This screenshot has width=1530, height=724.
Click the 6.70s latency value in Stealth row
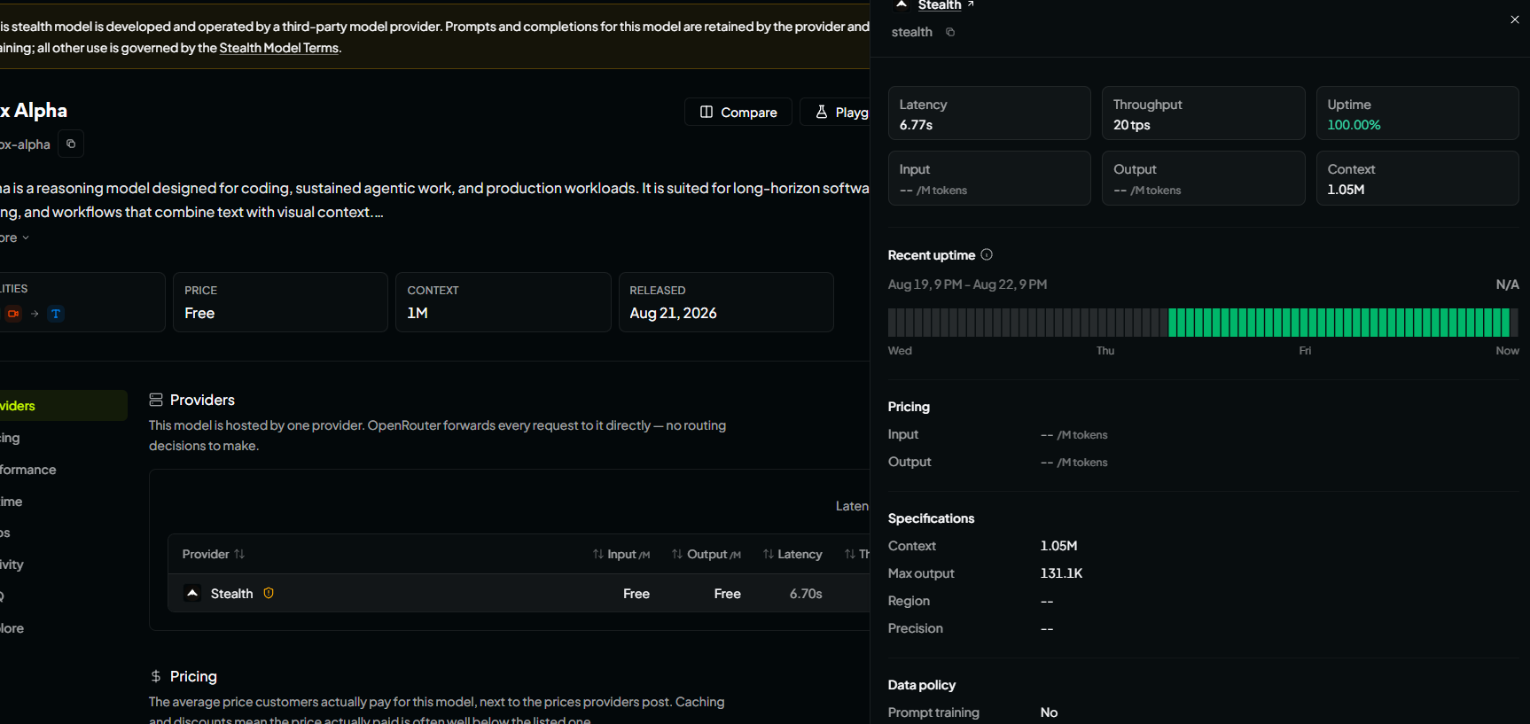tap(806, 594)
